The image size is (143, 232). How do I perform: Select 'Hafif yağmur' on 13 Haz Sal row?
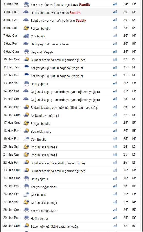(39, 84)
